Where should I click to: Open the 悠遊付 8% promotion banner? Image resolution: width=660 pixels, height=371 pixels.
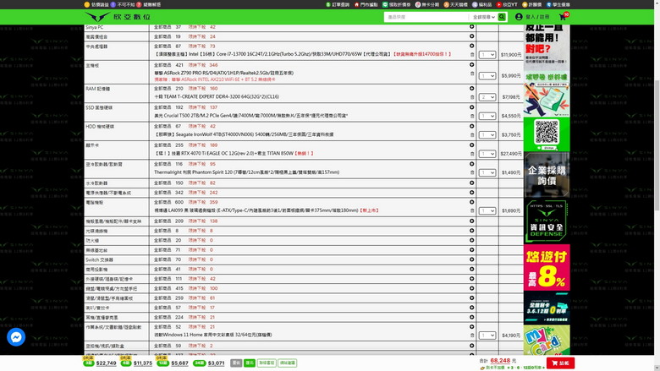click(x=547, y=267)
